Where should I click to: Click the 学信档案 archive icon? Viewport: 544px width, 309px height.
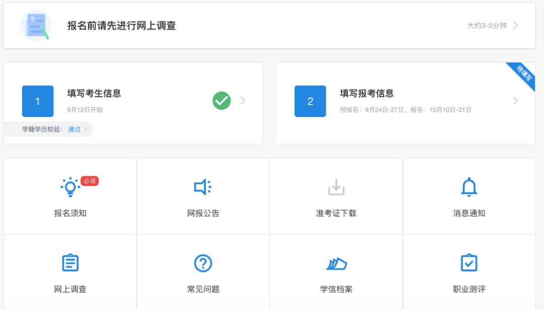336,263
